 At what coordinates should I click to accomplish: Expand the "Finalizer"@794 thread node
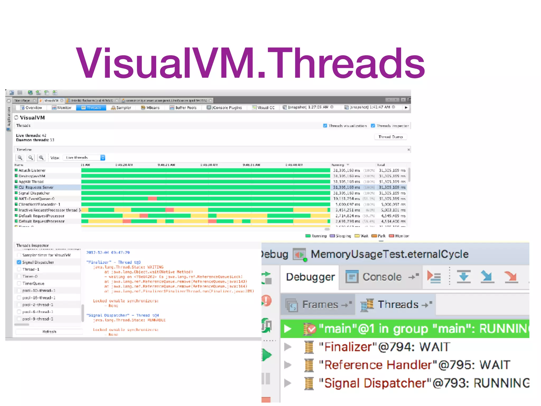pyautogui.click(x=288, y=347)
